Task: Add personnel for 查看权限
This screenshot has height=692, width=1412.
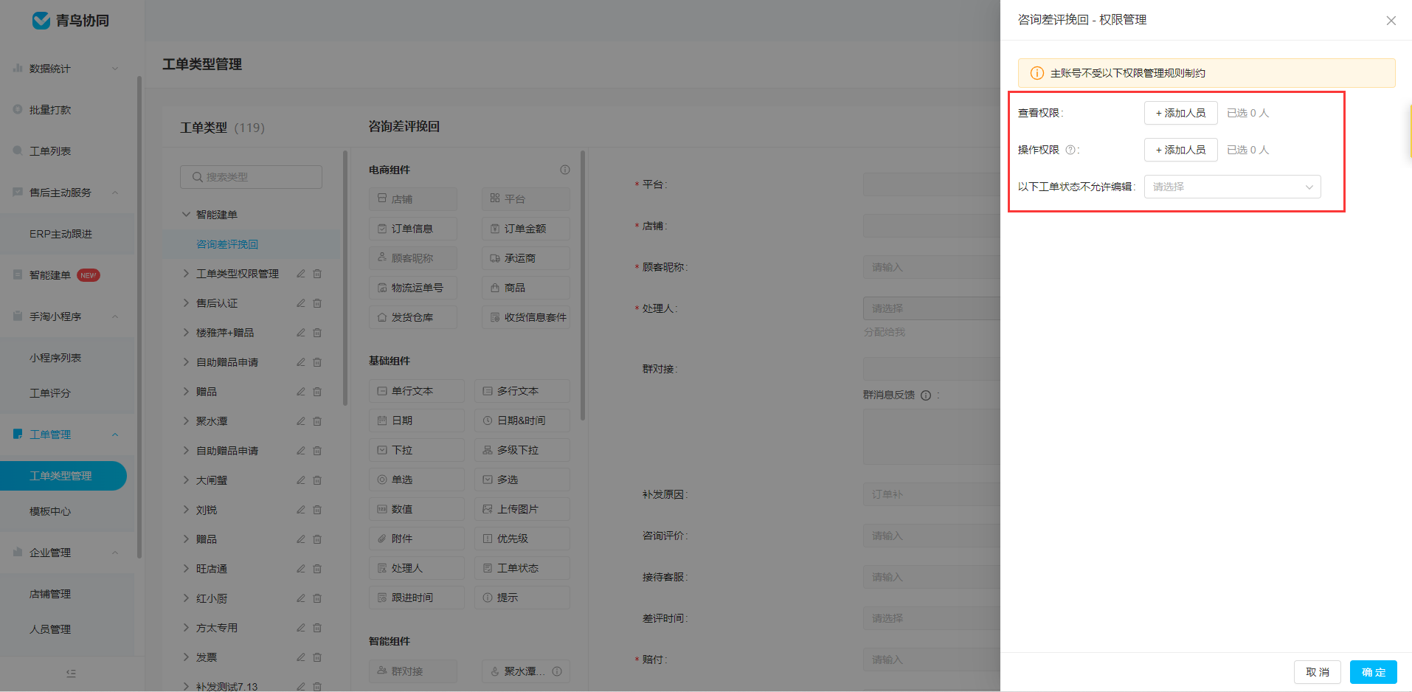Action: pyautogui.click(x=1180, y=113)
